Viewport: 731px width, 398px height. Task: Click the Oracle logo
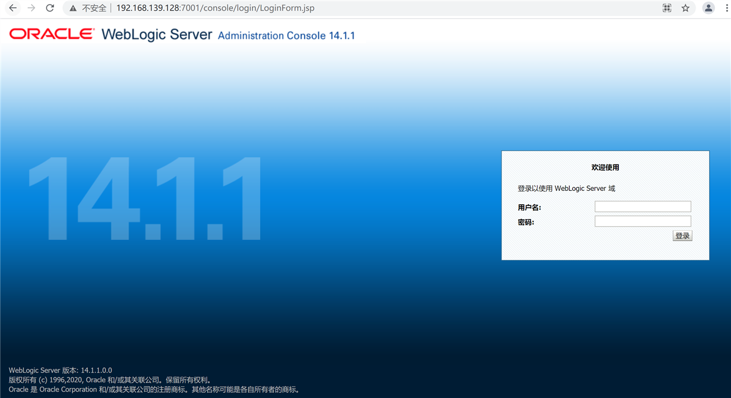tap(52, 34)
